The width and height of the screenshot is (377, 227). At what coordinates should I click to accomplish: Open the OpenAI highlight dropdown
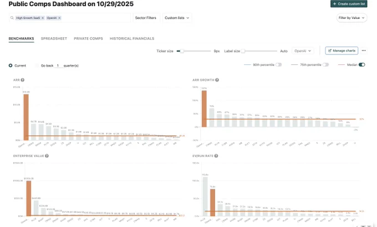303,51
